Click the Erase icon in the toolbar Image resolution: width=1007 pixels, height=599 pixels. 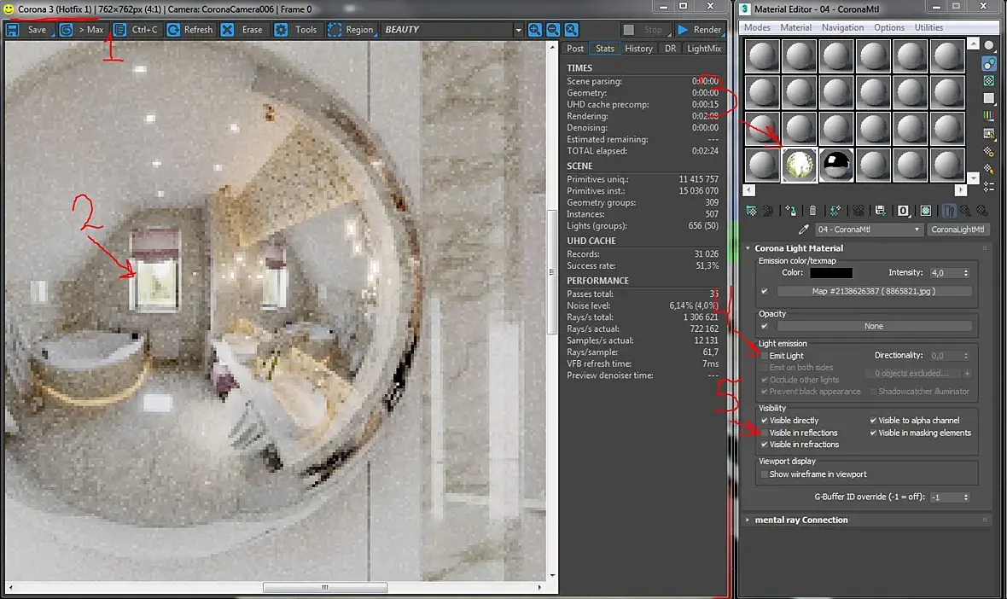point(228,30)
